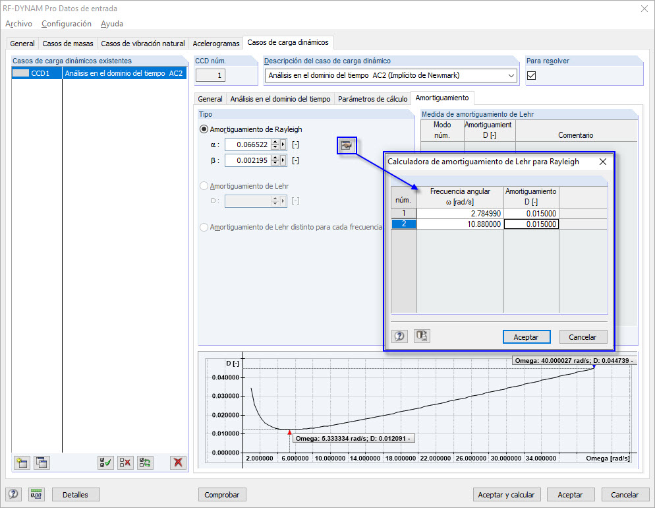Select Casos de carga dinámicos tab

click(x=288, y=42)
